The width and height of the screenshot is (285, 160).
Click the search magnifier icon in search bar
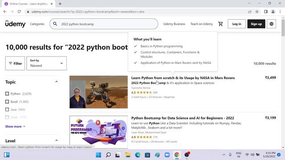click(x=55, y=24)
